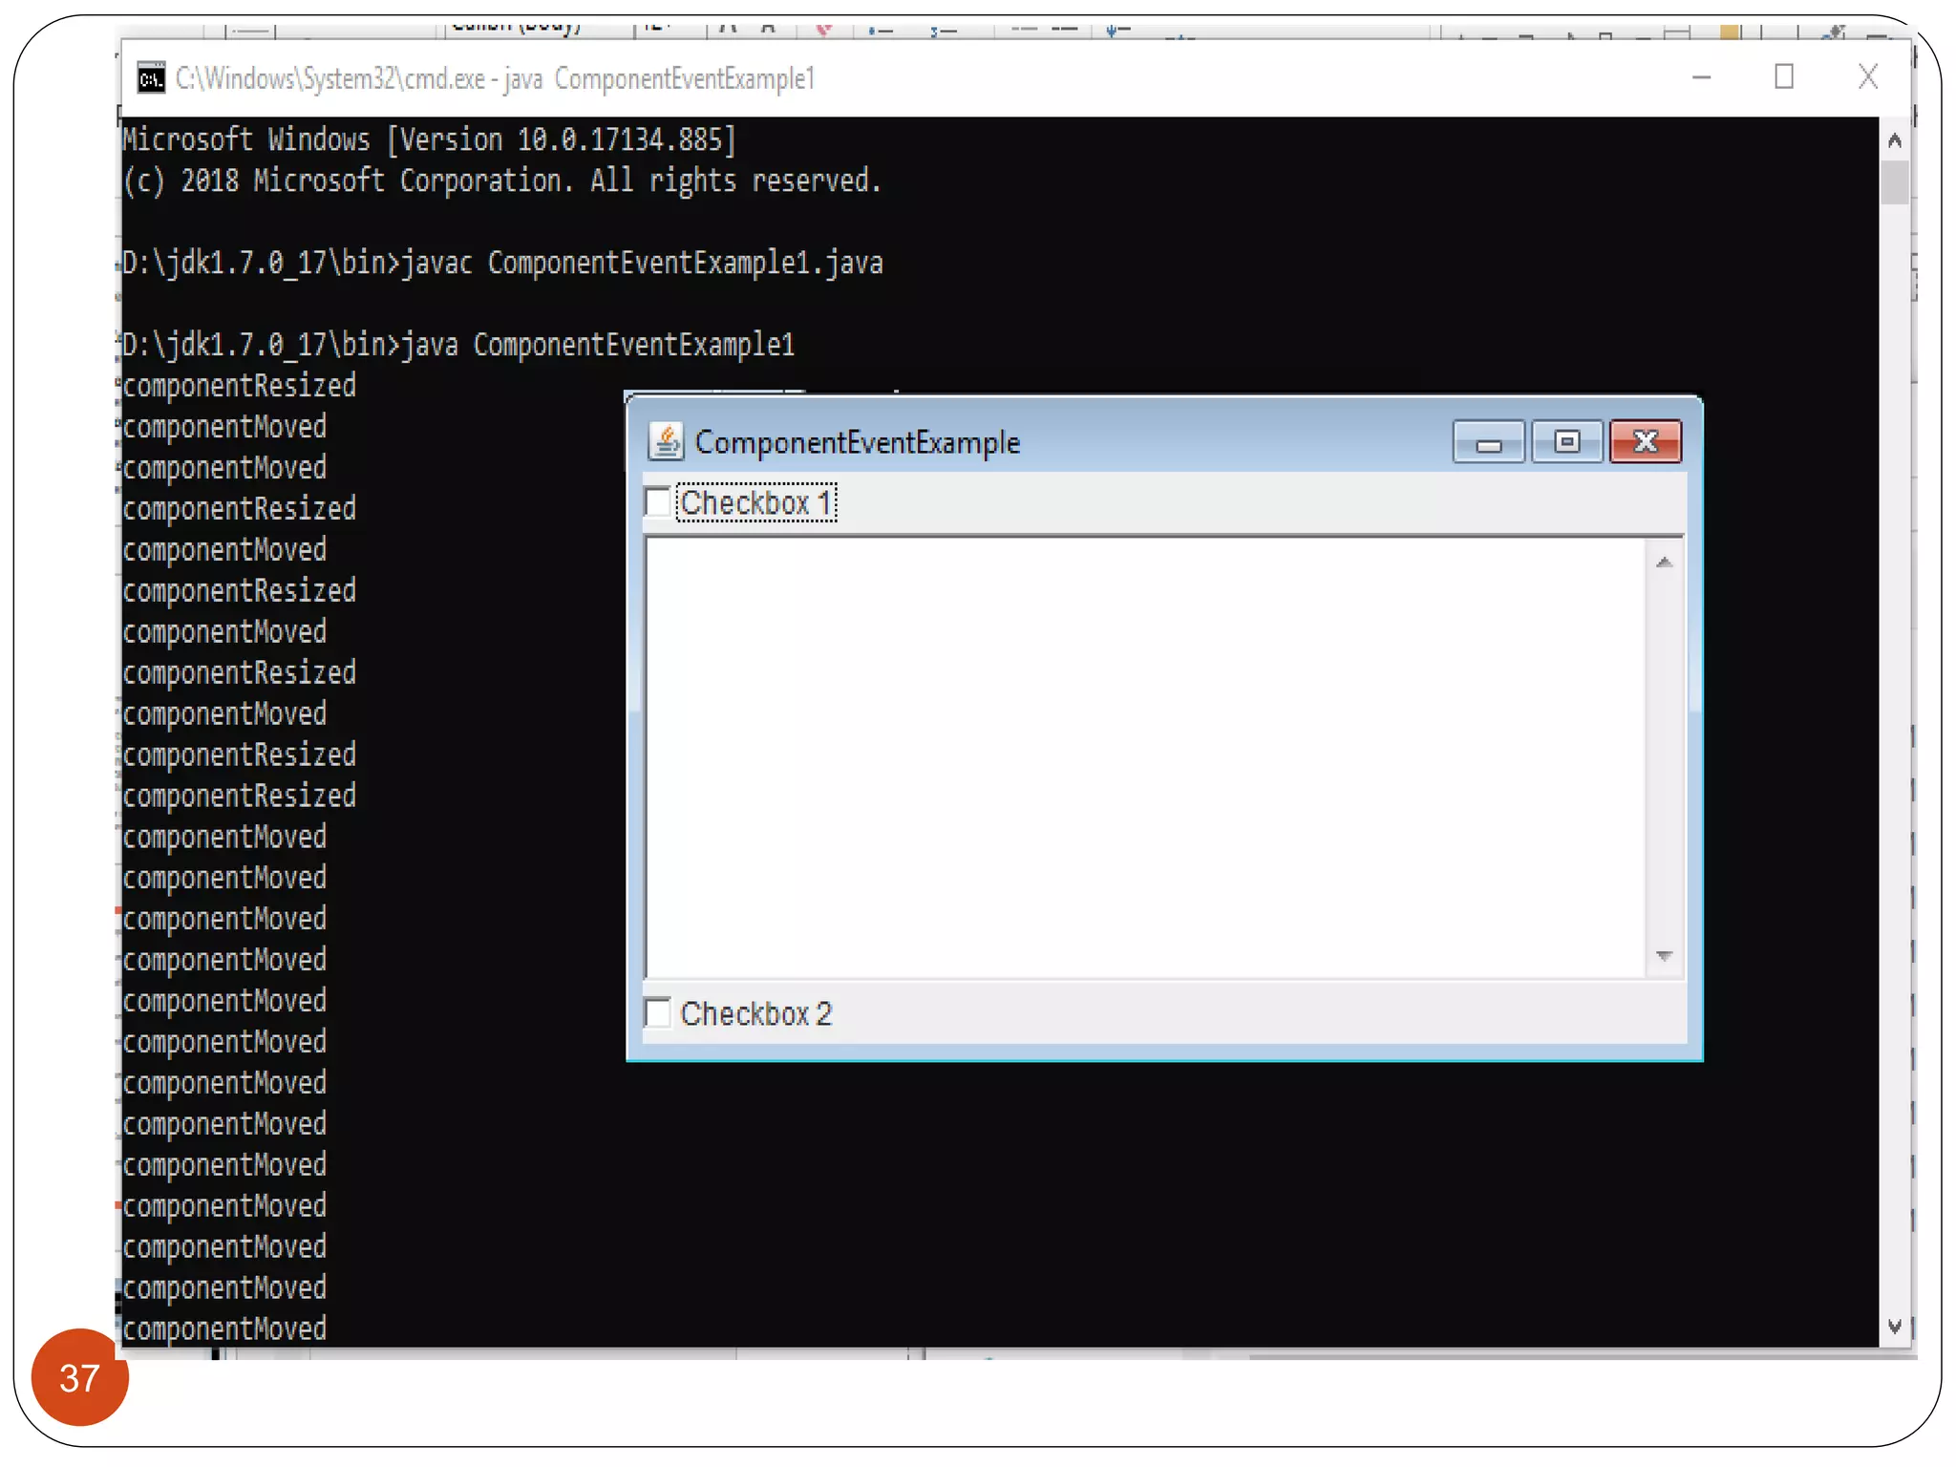
Task: Maximize the ComponentEventExample window
Action: tap(1566, 442)
